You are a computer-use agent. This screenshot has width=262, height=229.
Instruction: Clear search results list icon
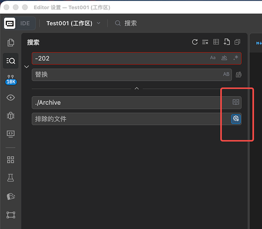(x=205, y=42)
